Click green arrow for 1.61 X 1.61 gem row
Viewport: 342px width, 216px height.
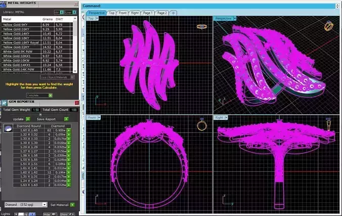click(x=69, y=168)
